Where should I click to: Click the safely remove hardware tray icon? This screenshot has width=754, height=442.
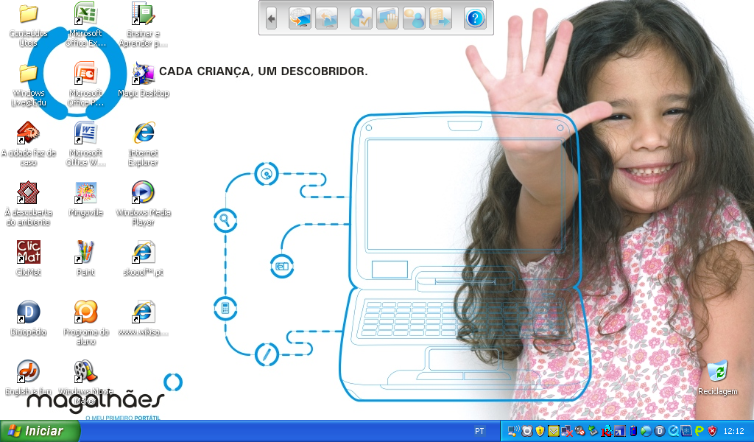pos(593,431)
